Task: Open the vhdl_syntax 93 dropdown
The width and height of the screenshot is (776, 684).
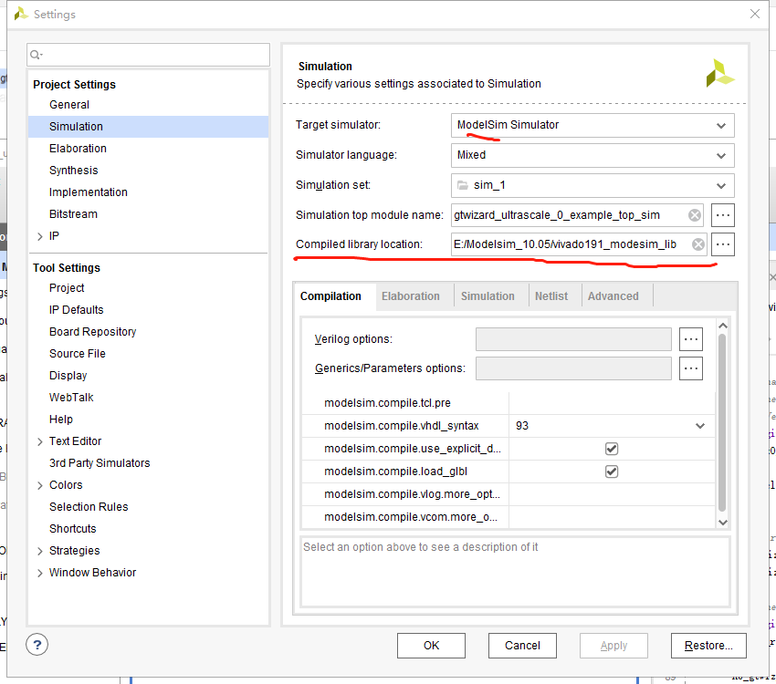Action: (x=700, y=426)
